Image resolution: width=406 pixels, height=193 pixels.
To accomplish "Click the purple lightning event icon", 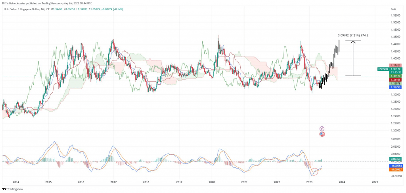I will (322, 129).
